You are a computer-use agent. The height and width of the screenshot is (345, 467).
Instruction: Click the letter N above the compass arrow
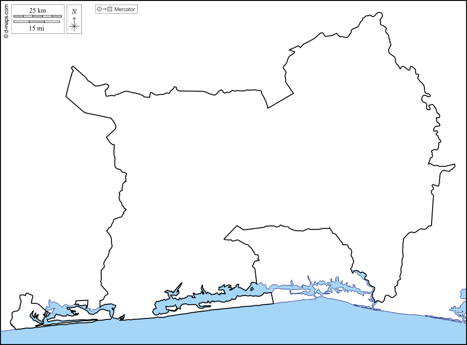[x=74, y=12]
